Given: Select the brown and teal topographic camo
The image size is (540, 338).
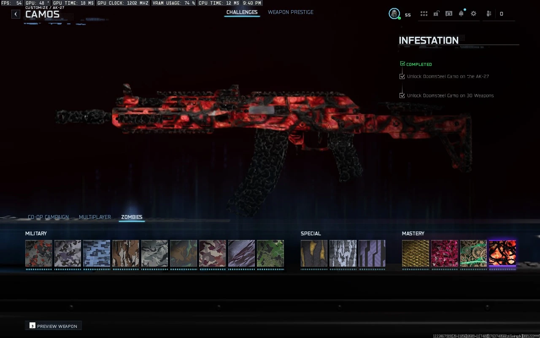Looking at the screenshot, I should [x=184, y=253].
